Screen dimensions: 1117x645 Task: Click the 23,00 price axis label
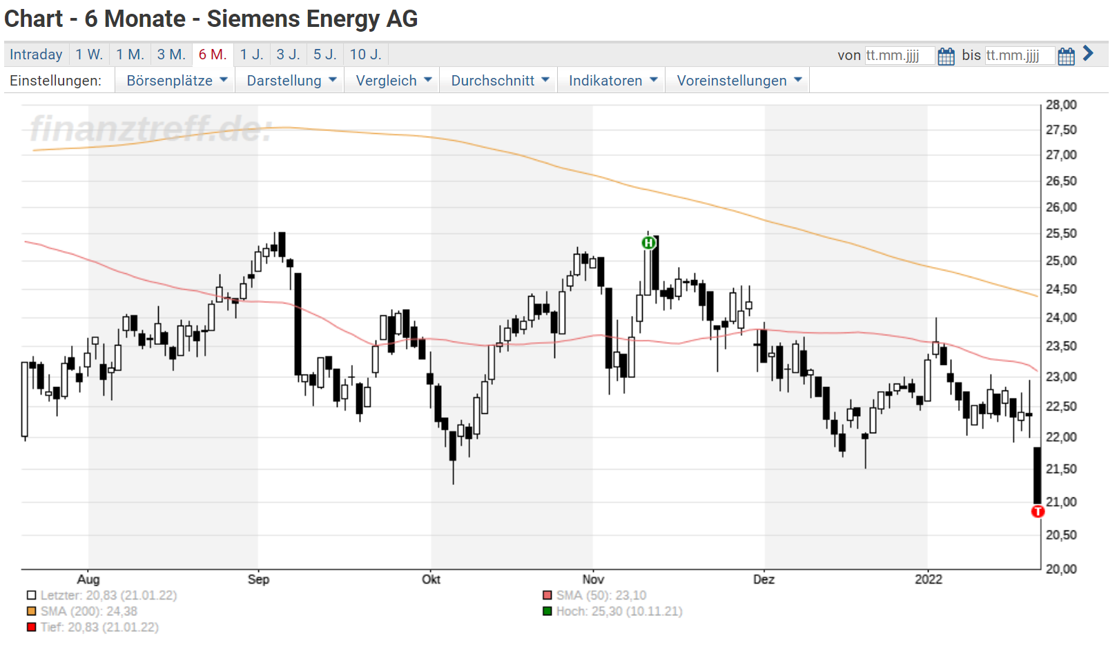point(1061,377)
